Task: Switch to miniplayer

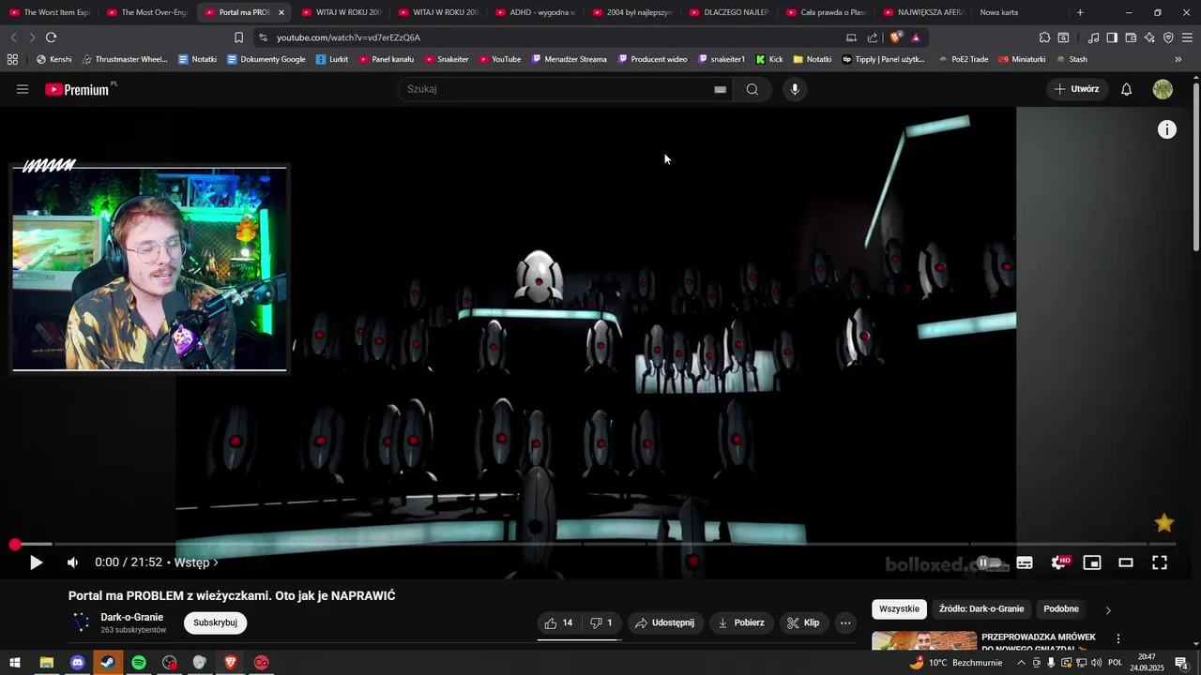Action: [1092, 562]
